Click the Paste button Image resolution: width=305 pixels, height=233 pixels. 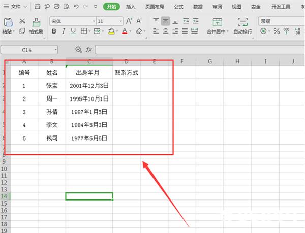coord(8,26)
